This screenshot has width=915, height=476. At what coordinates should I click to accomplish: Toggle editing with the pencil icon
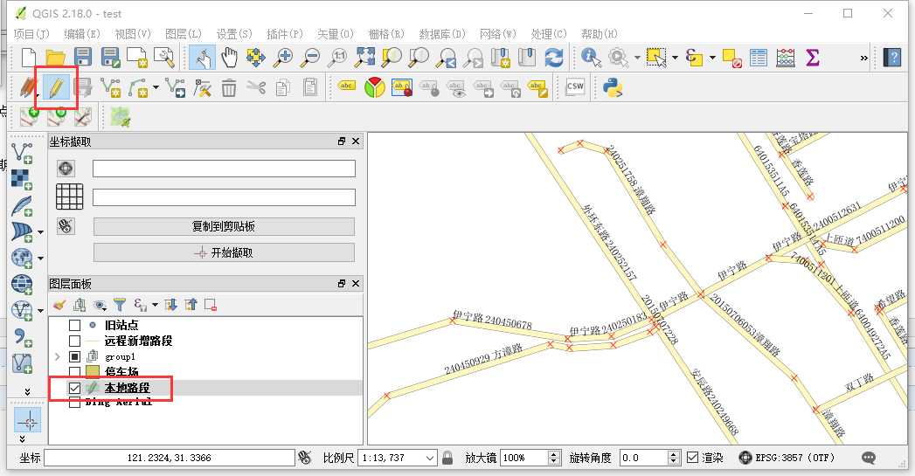[x=55, y=88]
